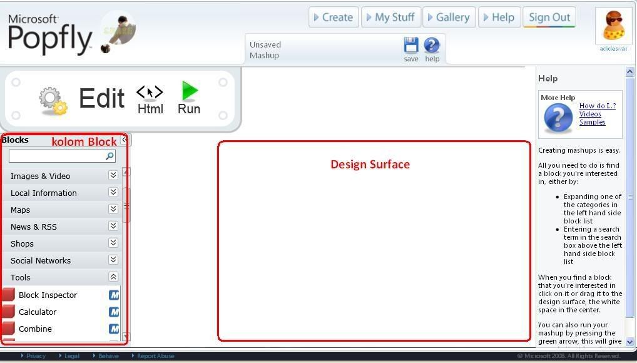The image size is (637, 363).
Task: Open the blue help question mark icon
Action: tap(431, 45)
